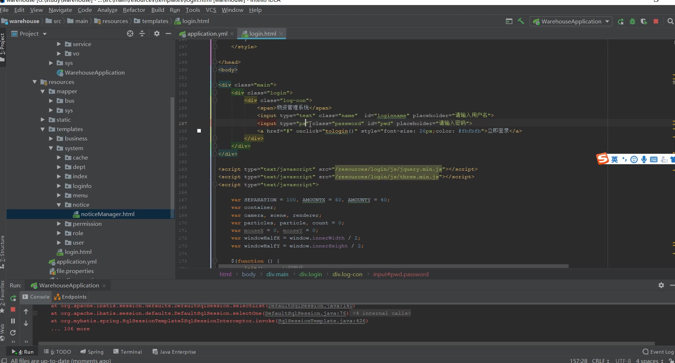Click the locate target crosshair icon in Project panel
675x363 pixels.
pyautogui.click(x=130, y=33)
